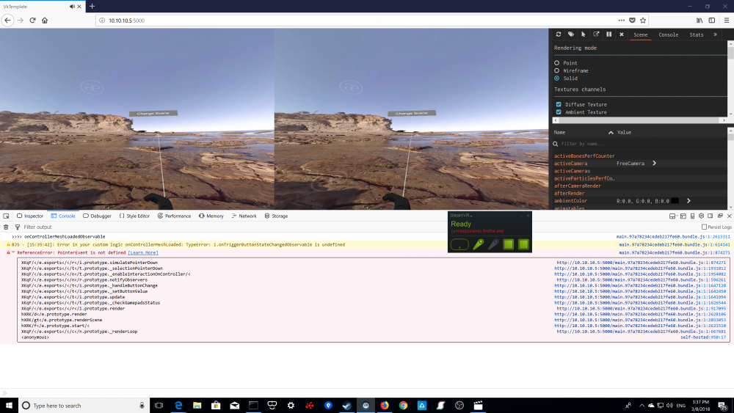Select Point rendering mode

[556, 62]
